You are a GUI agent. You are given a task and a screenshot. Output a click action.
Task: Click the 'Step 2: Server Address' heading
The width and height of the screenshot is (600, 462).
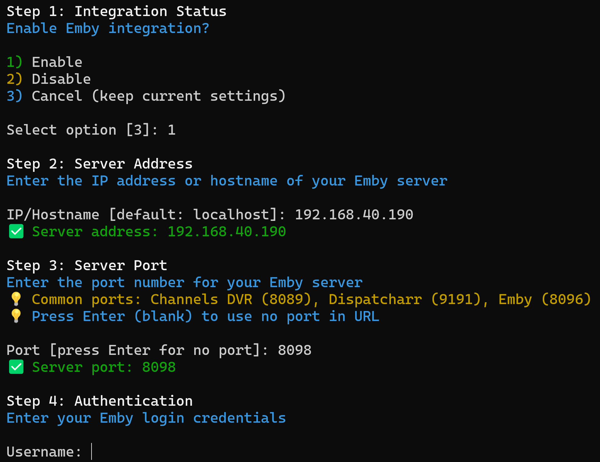(x=99, y=164)
